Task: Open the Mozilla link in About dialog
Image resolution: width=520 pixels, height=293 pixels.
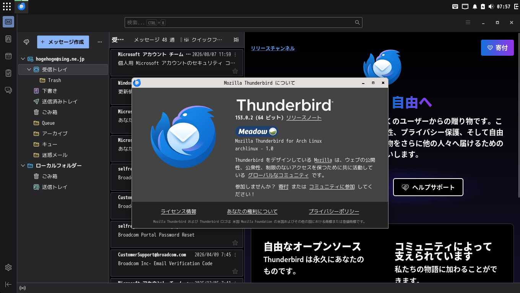Action: [x=323, y=160]
